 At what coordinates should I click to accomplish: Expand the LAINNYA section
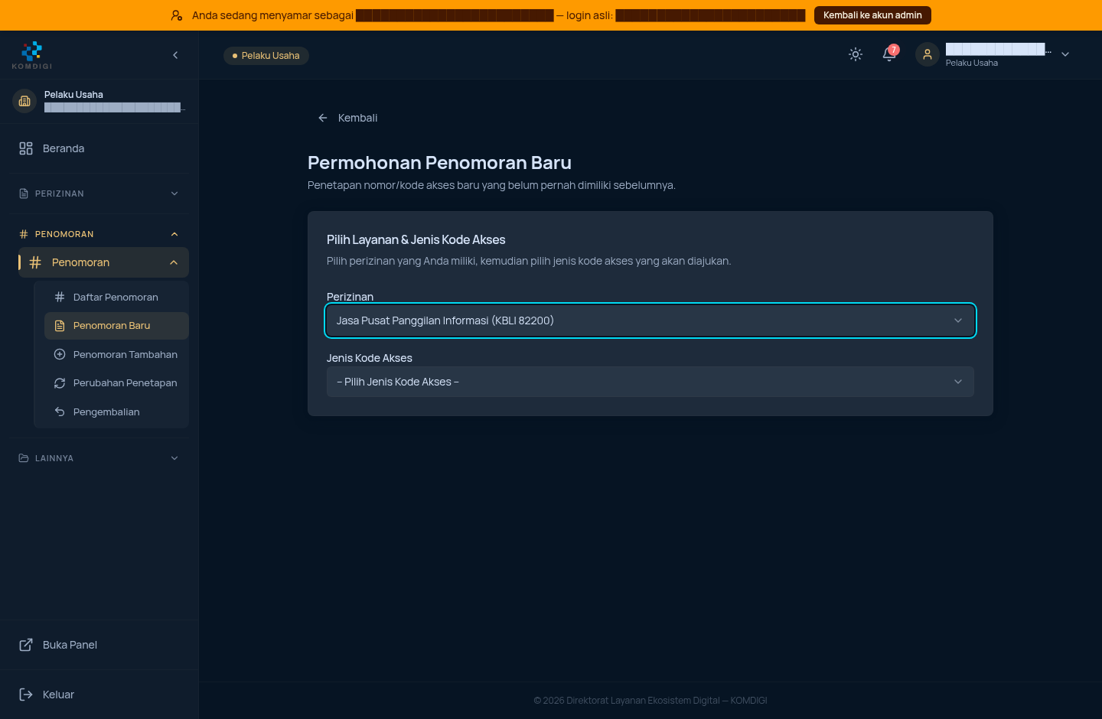(x=99, y=458)
